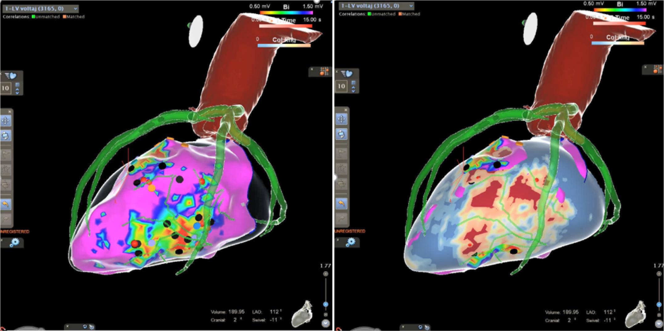This screenshot has height=331, width=664.
Task: Open settings gear in left viewer
Action: point(14,243)
